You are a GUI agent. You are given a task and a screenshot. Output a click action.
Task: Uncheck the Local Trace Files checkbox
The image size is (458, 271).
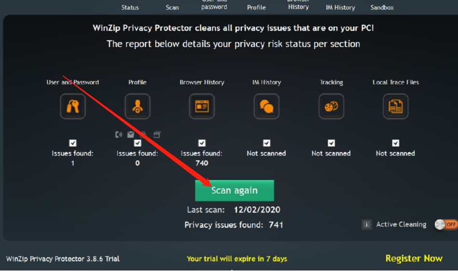click(395, 143)
